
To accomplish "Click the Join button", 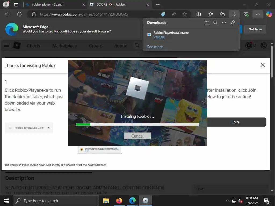I will tap(235, 122).
